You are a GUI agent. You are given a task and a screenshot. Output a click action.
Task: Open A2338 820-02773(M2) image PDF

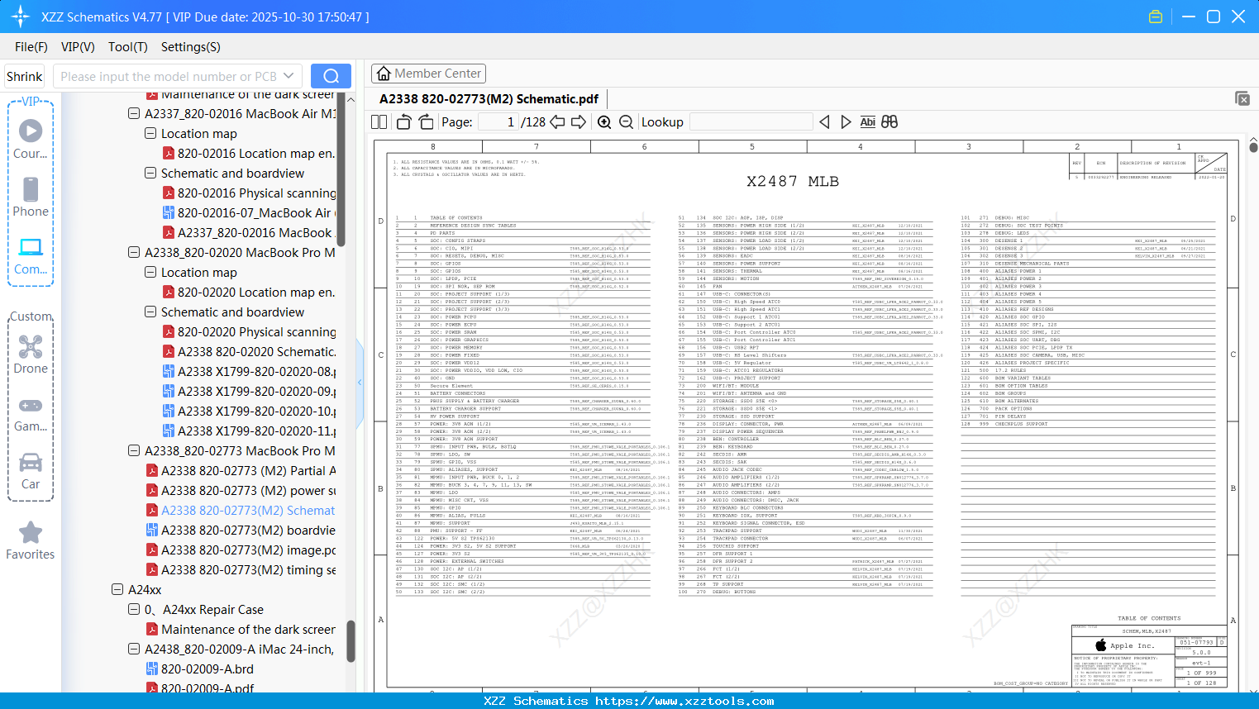pos(241,550)
